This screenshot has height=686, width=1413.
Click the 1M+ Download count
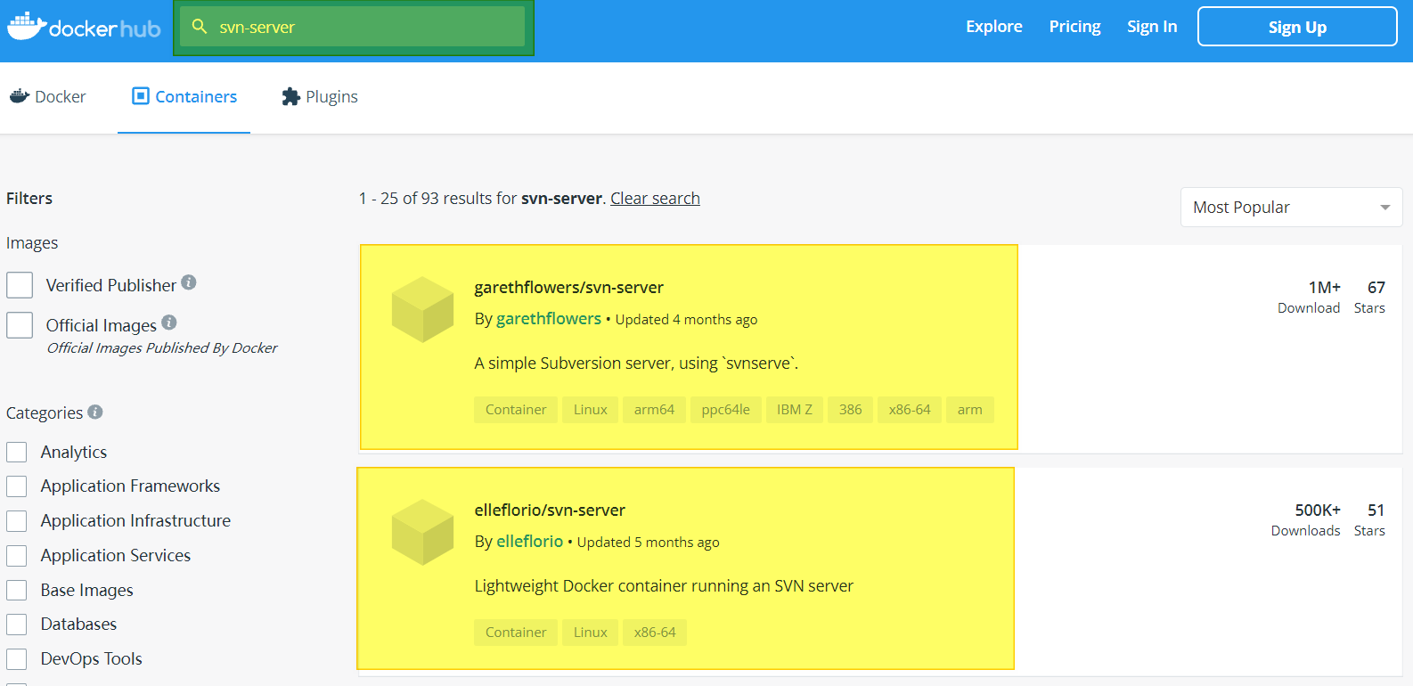[1309, 297]
